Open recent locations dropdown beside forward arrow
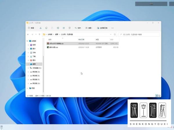The height and width of the screenshot is (130, 174). tap(36, 34)
